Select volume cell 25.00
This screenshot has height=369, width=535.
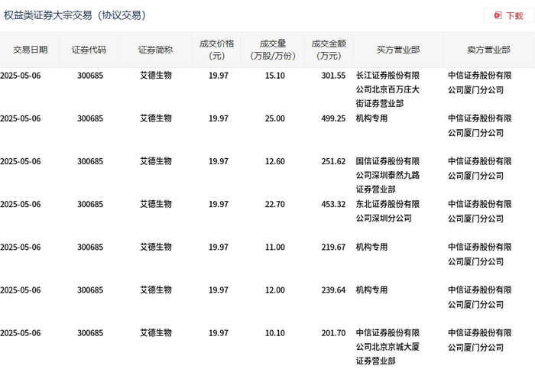pos(275,118)
